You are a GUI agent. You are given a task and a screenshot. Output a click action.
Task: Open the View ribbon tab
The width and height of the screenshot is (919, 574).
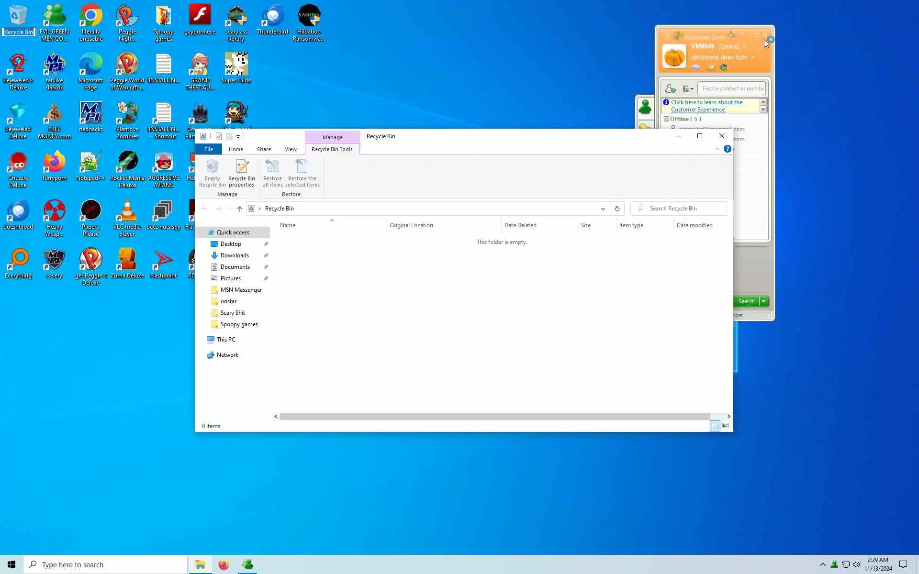(291, 149)
